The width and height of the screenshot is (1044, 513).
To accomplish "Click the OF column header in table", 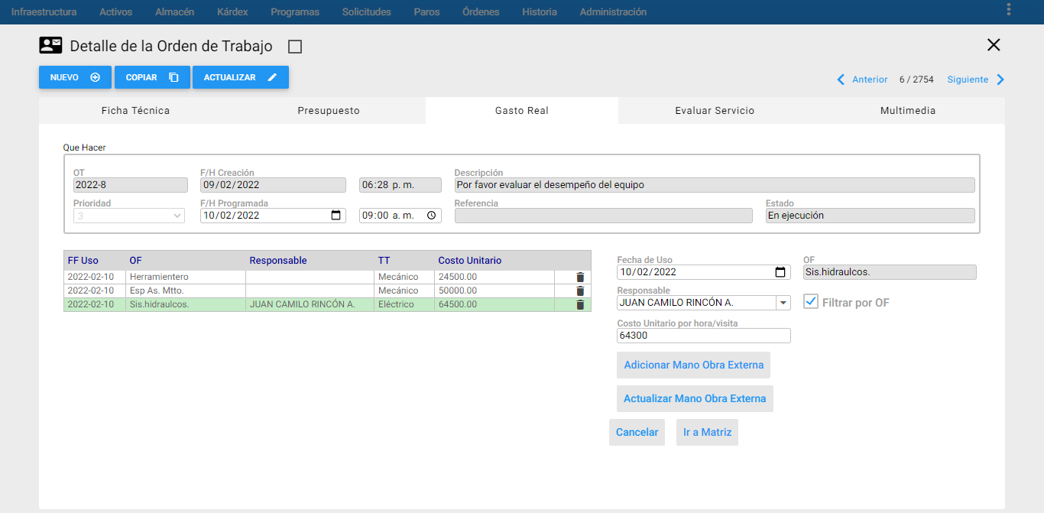I will [x=136, y=261].
